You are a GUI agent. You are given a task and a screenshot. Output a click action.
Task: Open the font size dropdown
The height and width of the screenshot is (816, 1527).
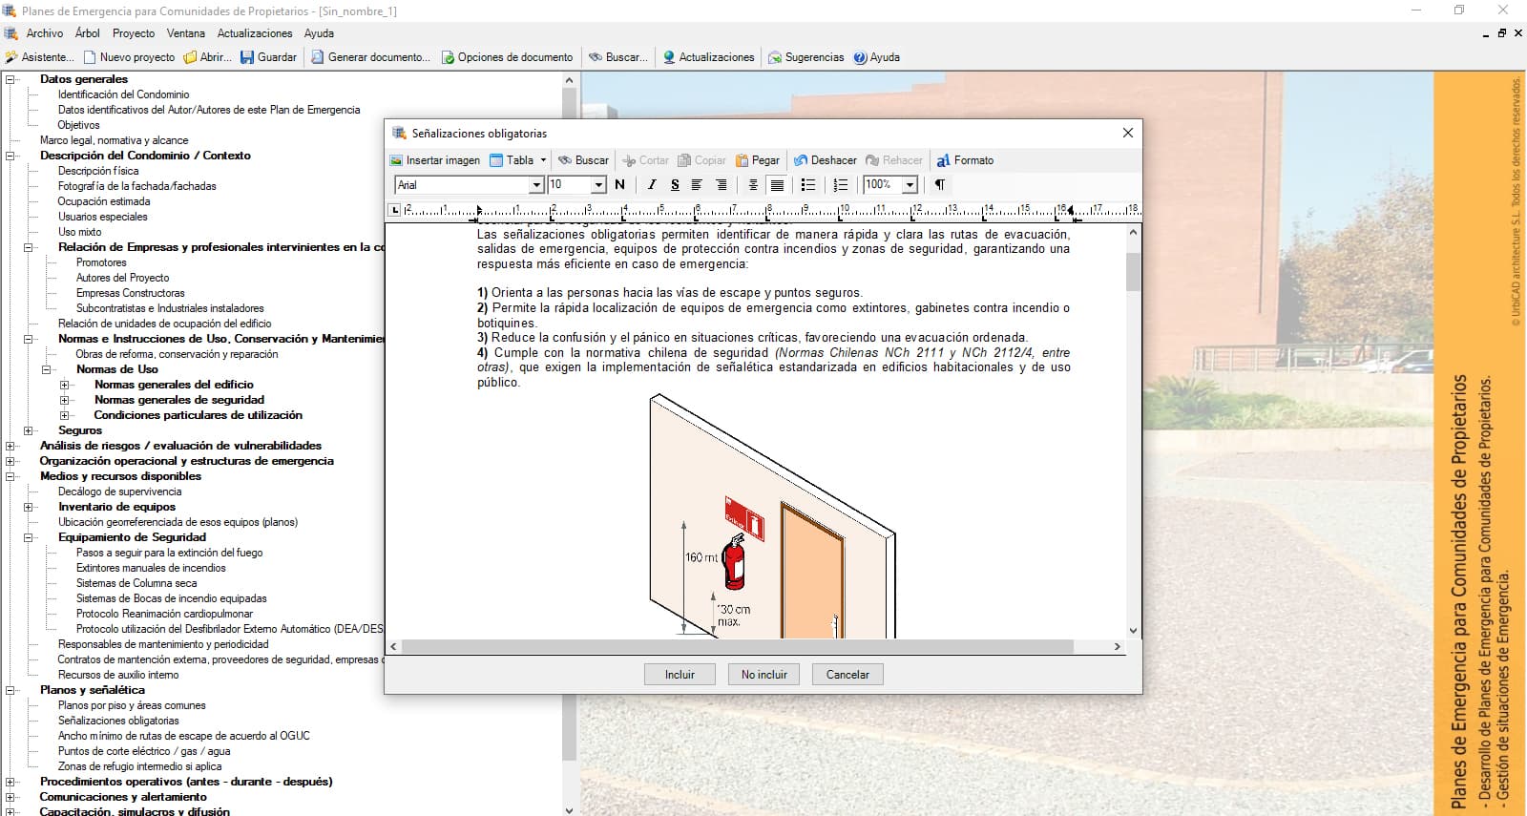click(598, 185)
